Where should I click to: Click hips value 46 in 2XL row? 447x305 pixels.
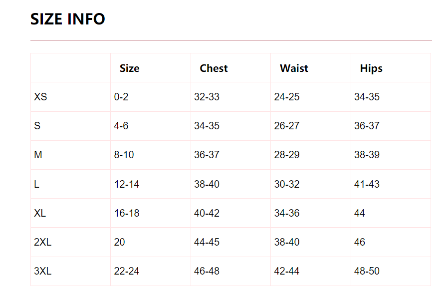click(x=360, y=242)
